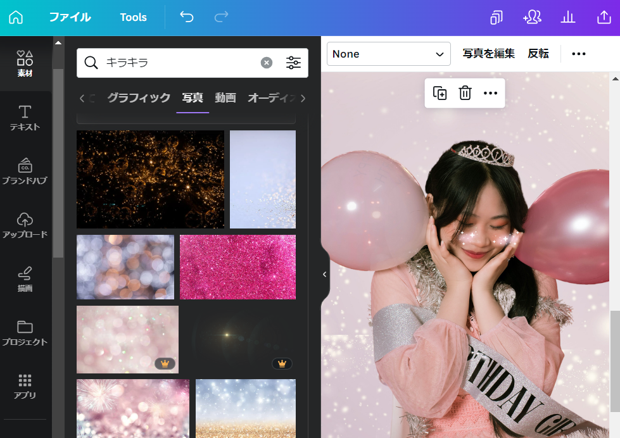The image size is (620, 438).
Task: Open search filter options
Action: coord(293,63)
